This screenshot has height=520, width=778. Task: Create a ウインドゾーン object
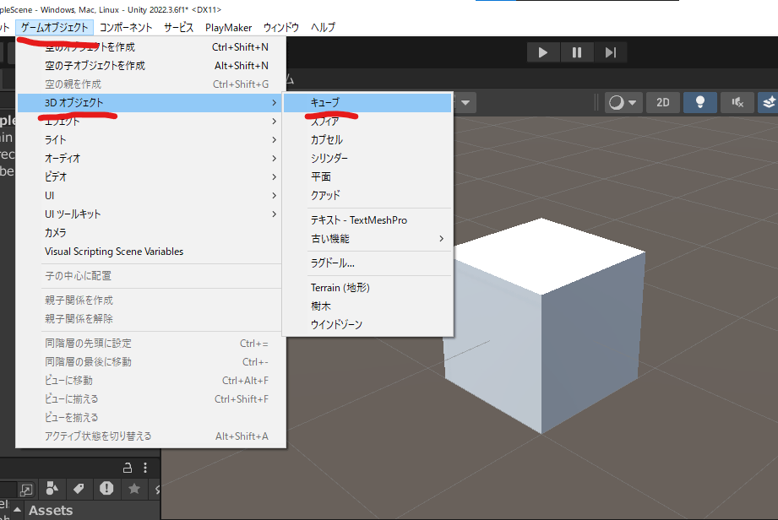click(x=367, y=325)
